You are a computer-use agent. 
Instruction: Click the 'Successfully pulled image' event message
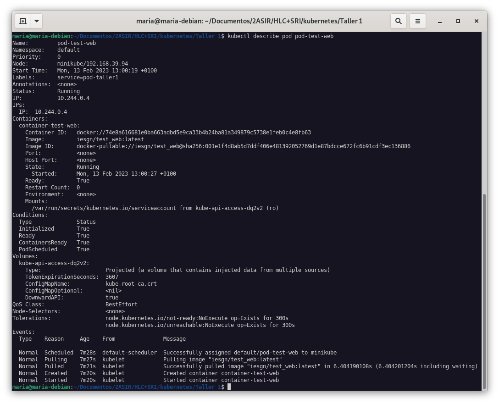(320, 366)
